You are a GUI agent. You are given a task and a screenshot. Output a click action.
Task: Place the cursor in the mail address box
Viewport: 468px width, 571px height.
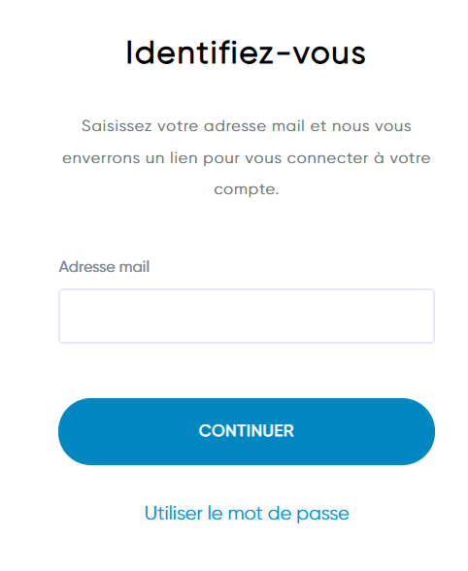click(x=247, y=316)
